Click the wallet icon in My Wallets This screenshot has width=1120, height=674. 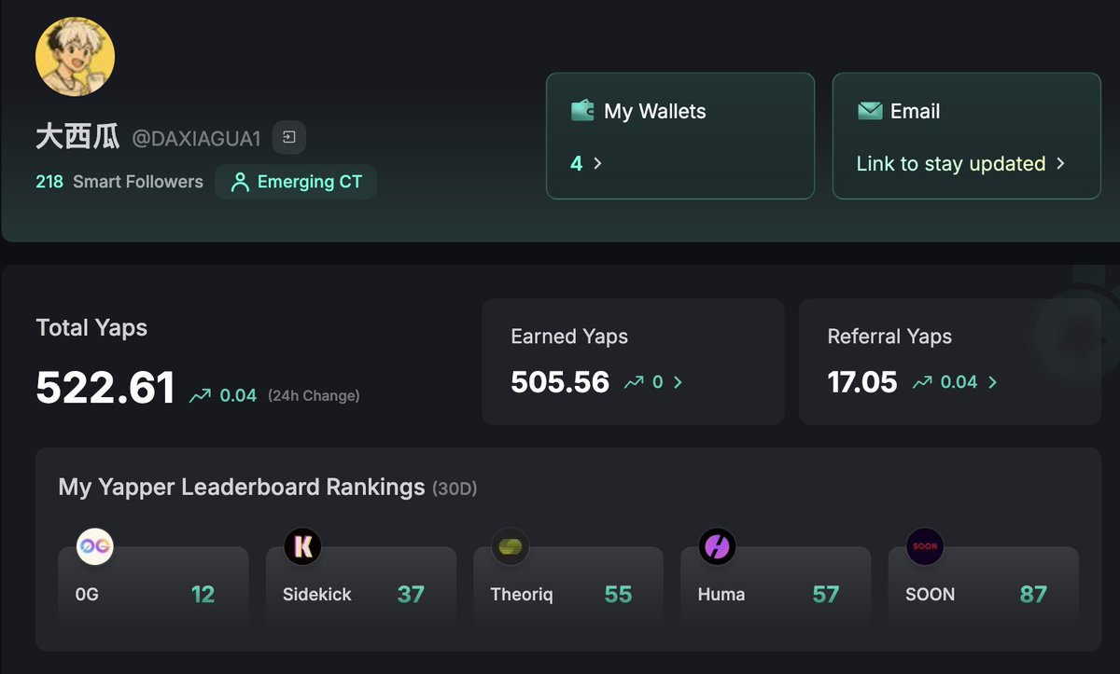pyautogui.click(x=582, y=111)
